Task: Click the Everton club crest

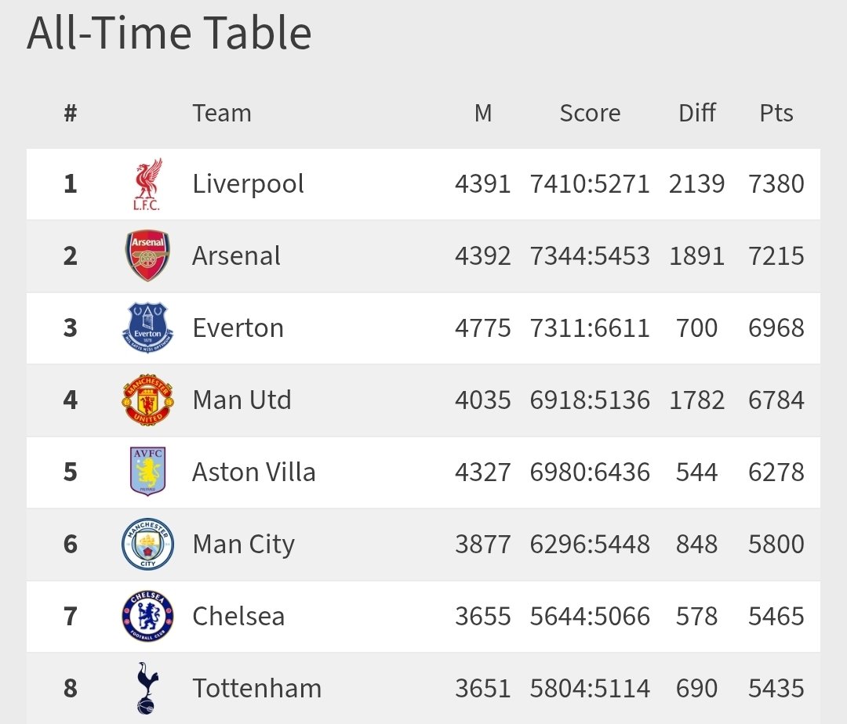Action: click(147, 328)
